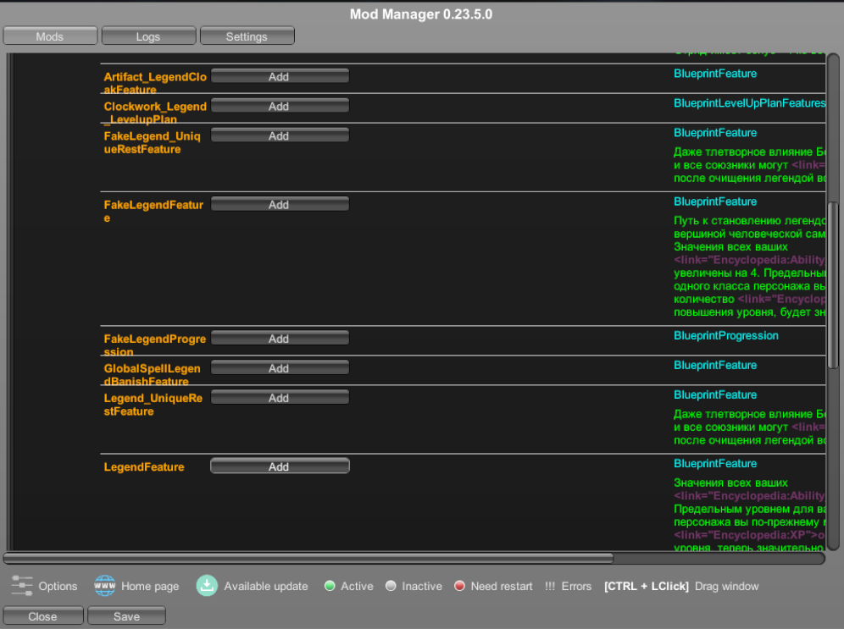844x629 pixels.
Task: Click the green Active status indicator
Action: 330,586
